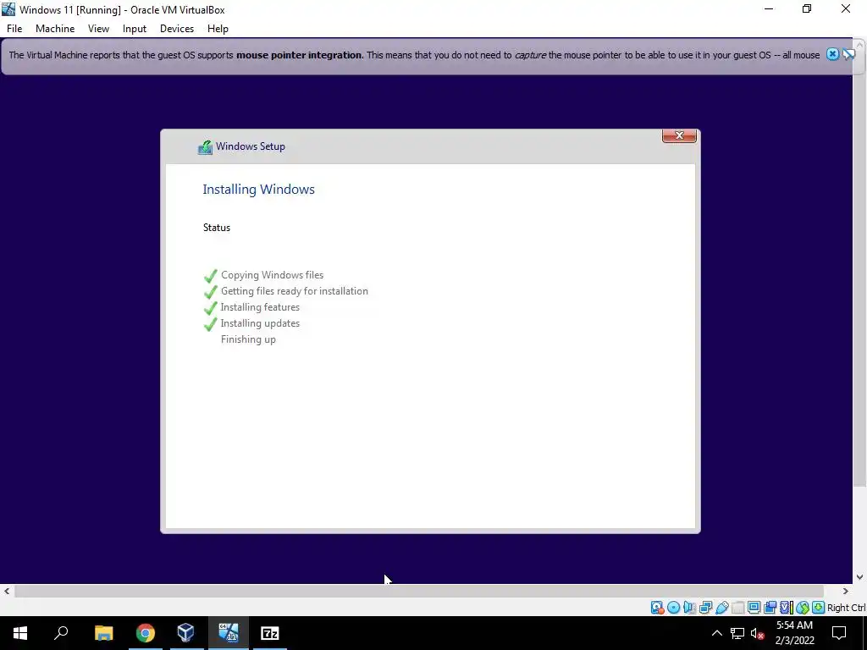Open Google Chrome from the taskbar
867x650 pixels.
pyautogui.click(x=145, y=633)
